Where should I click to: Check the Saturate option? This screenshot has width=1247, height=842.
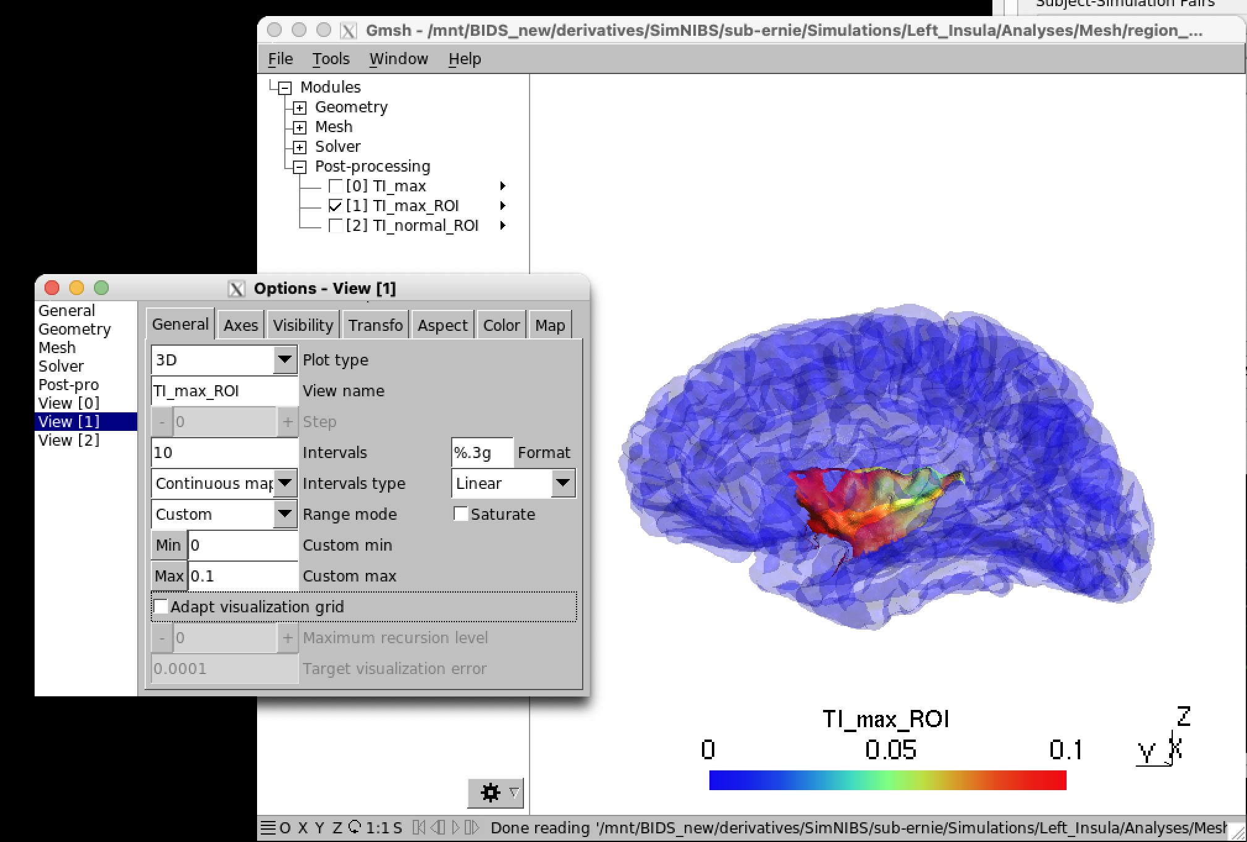coord(461,514)
